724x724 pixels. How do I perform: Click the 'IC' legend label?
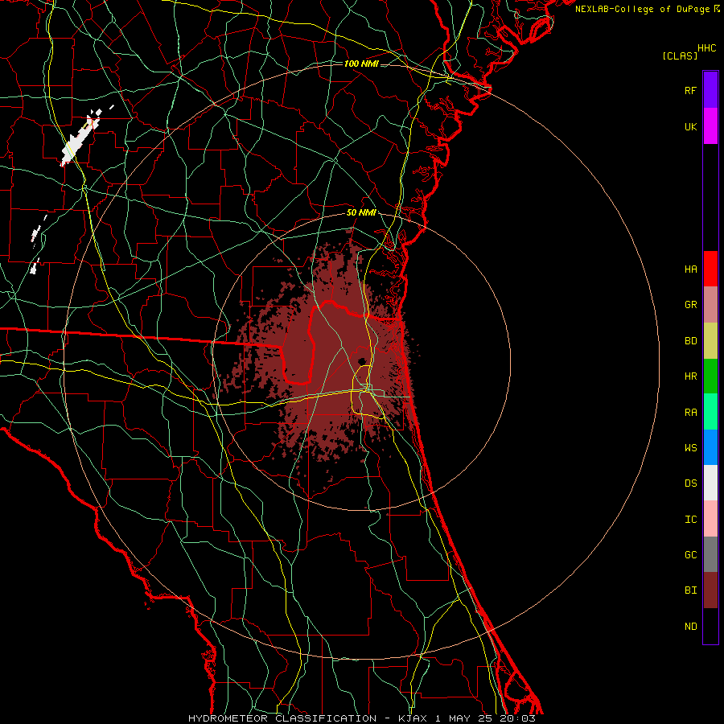[690, 520]
